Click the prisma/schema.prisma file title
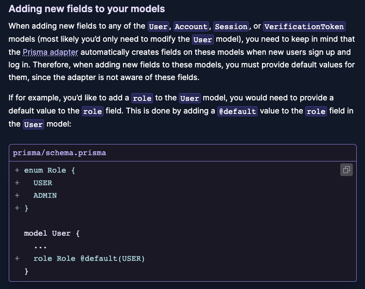This screenshot has height=289, width=365. [x=59, y=153]
